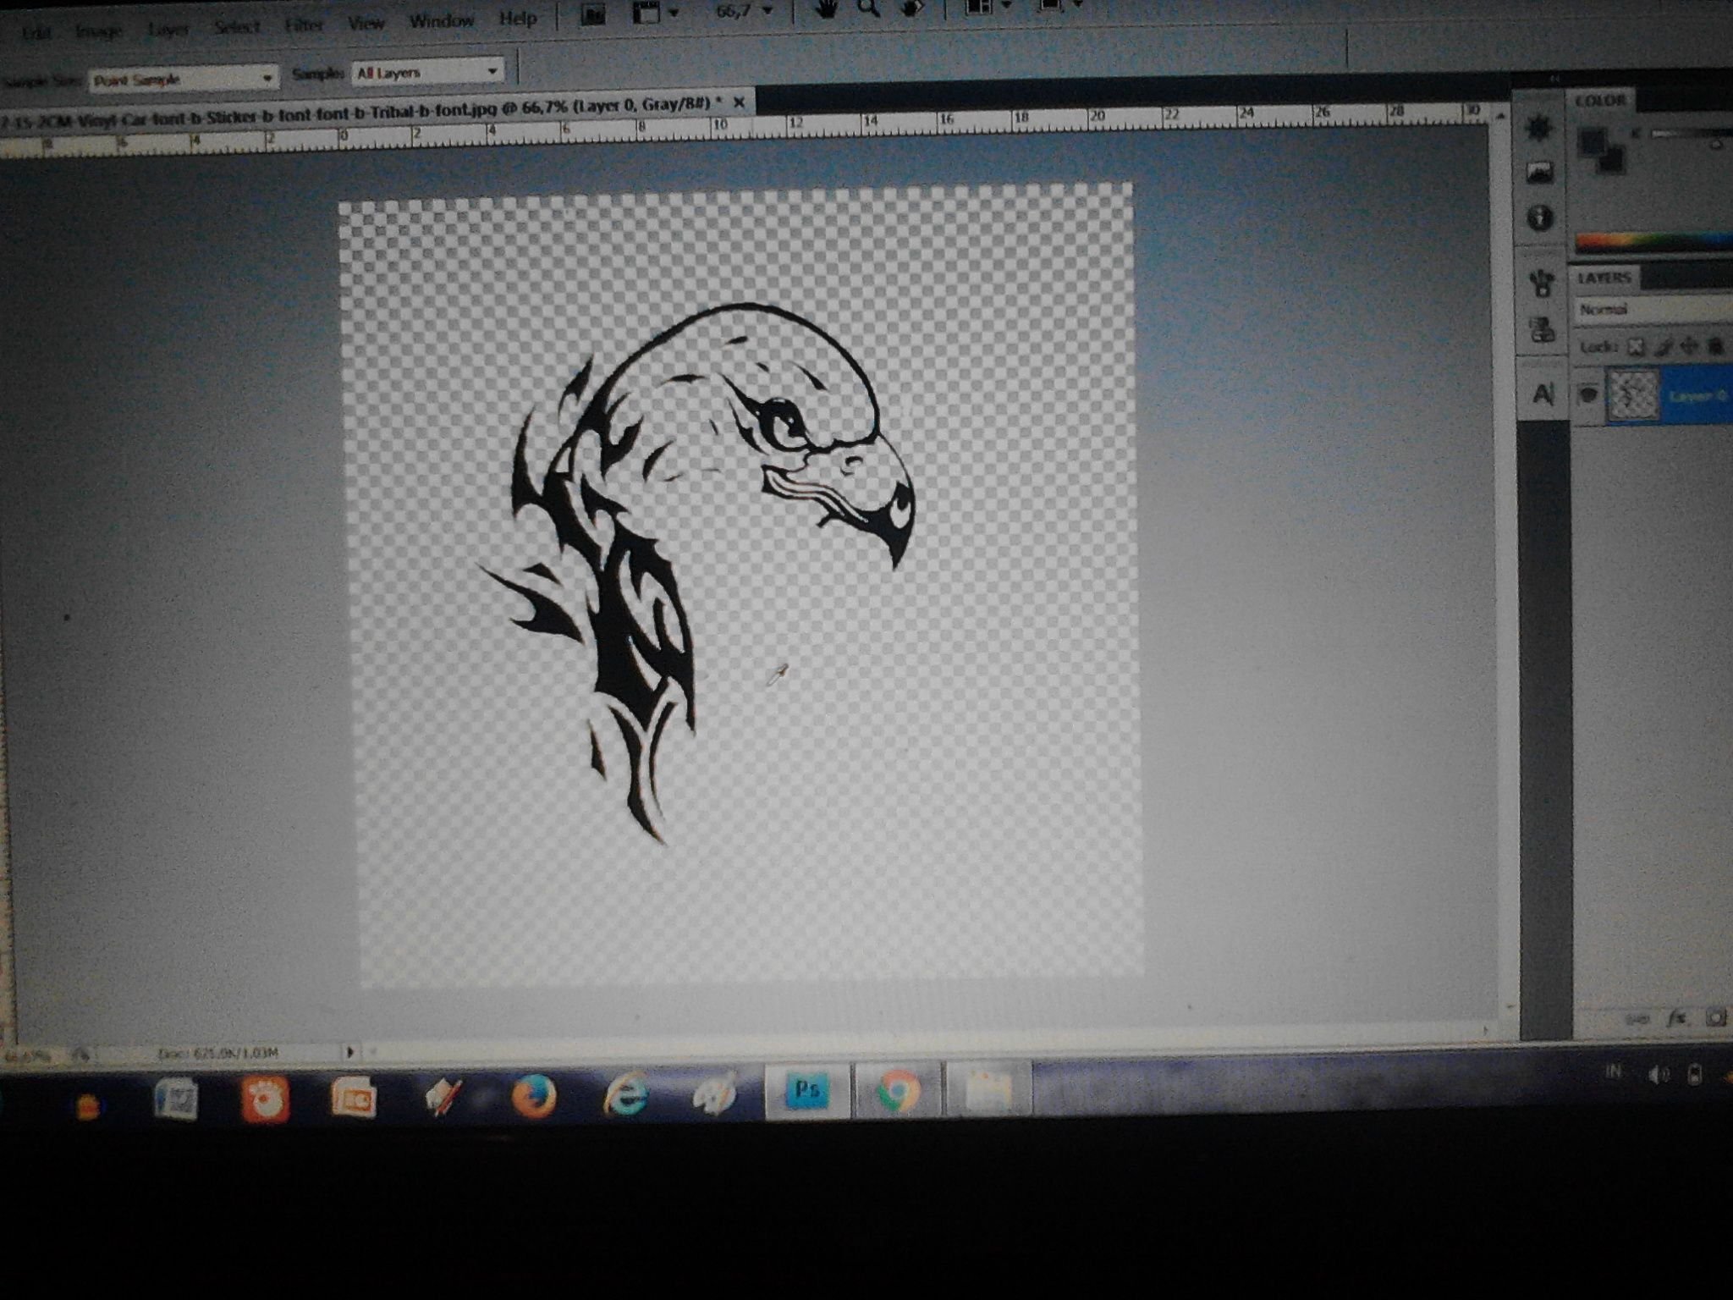This screenshot has height=1300, width=1733.
Task: Open Paint from the taskbar
Action: [716, 1094]
